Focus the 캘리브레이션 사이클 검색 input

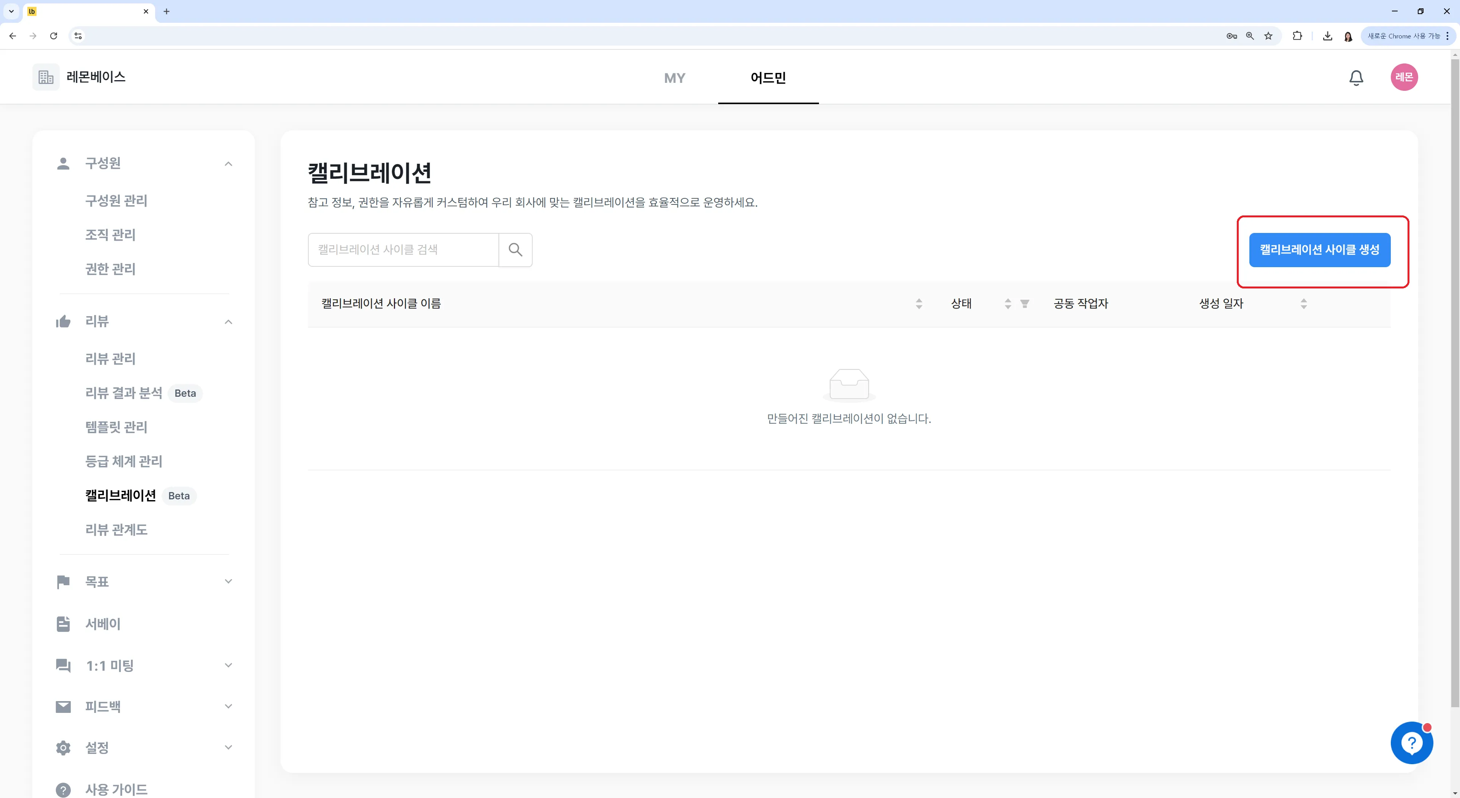403,250
